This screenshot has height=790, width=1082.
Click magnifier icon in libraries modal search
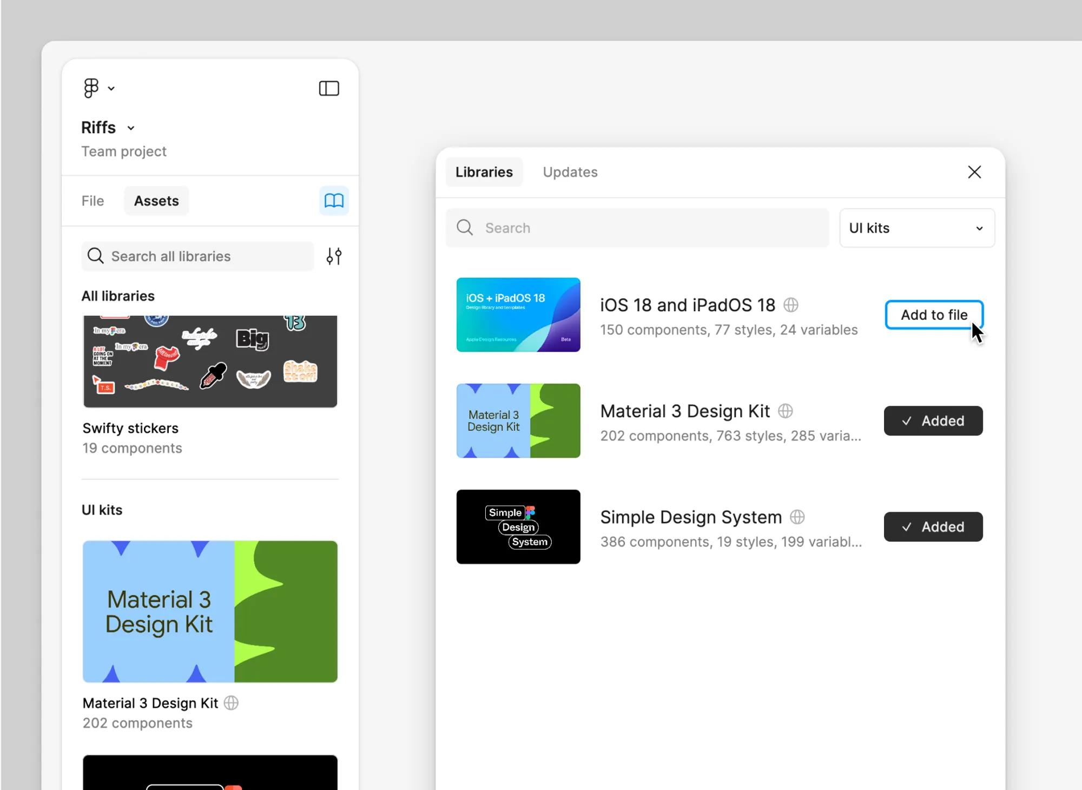click(x=465, y=228)
